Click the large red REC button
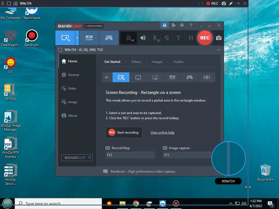The image size is (279, 209). 205,38
